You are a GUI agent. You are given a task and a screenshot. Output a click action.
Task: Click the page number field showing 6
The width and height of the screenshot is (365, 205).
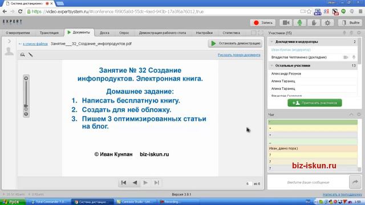pyautogui.click(x=248, y=183)
